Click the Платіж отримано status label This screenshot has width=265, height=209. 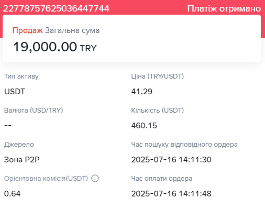(x=224, y=8)
